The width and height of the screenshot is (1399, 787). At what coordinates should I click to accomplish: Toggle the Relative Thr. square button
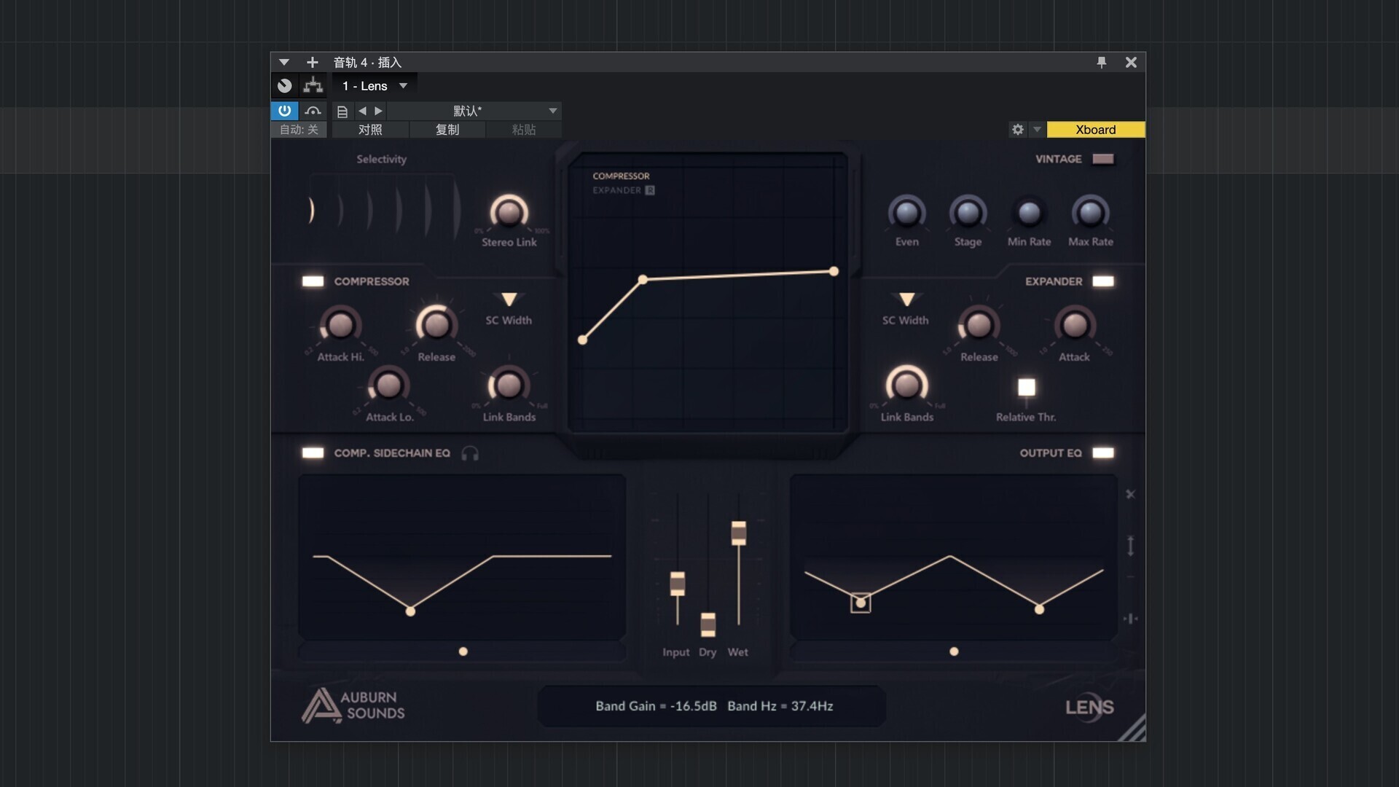coord(1027,387)
